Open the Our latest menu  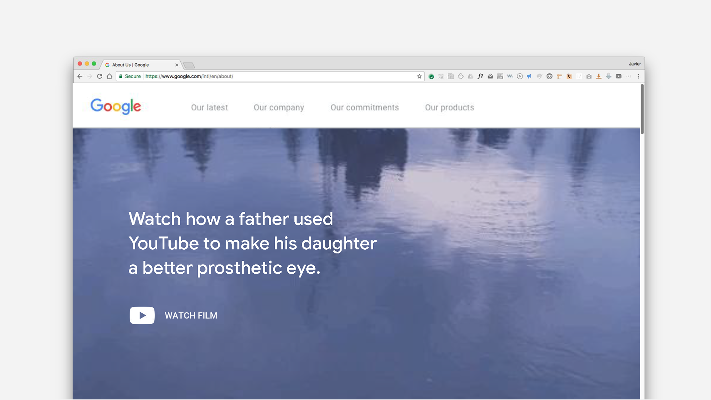pyautogui.click(x=209, y=107)
